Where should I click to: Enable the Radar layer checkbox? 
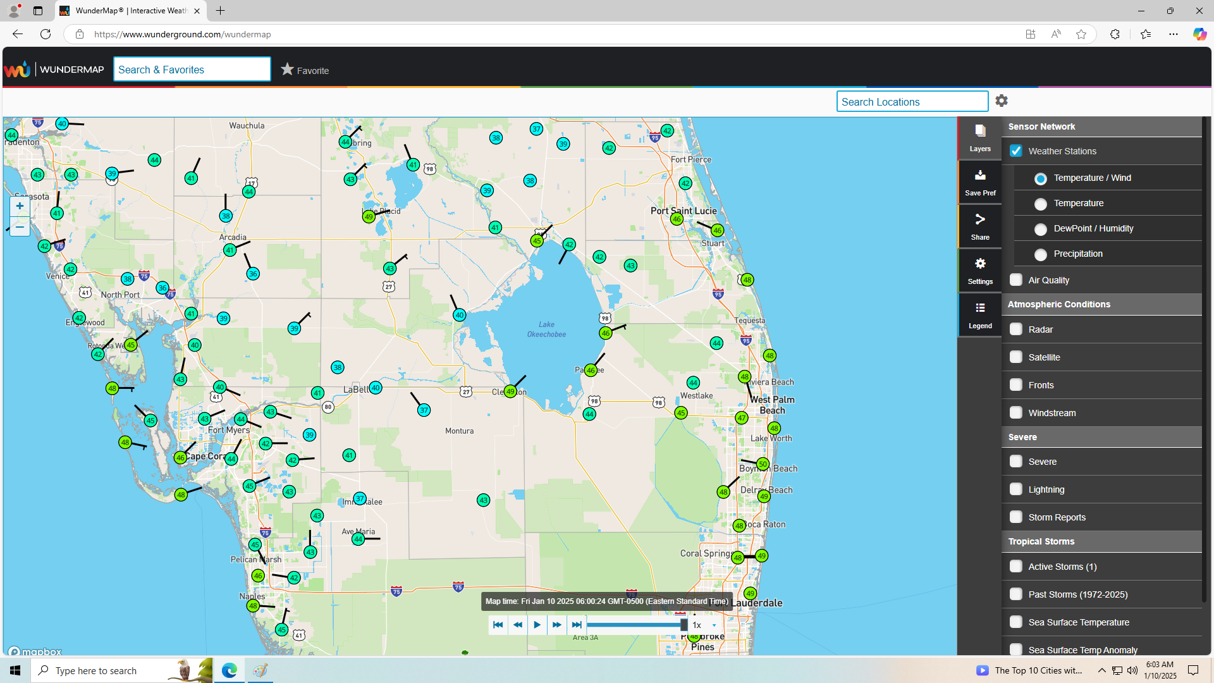[x=1015, y=329]
